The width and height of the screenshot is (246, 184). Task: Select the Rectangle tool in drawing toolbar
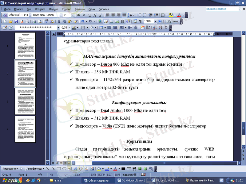tap(59, 169)
